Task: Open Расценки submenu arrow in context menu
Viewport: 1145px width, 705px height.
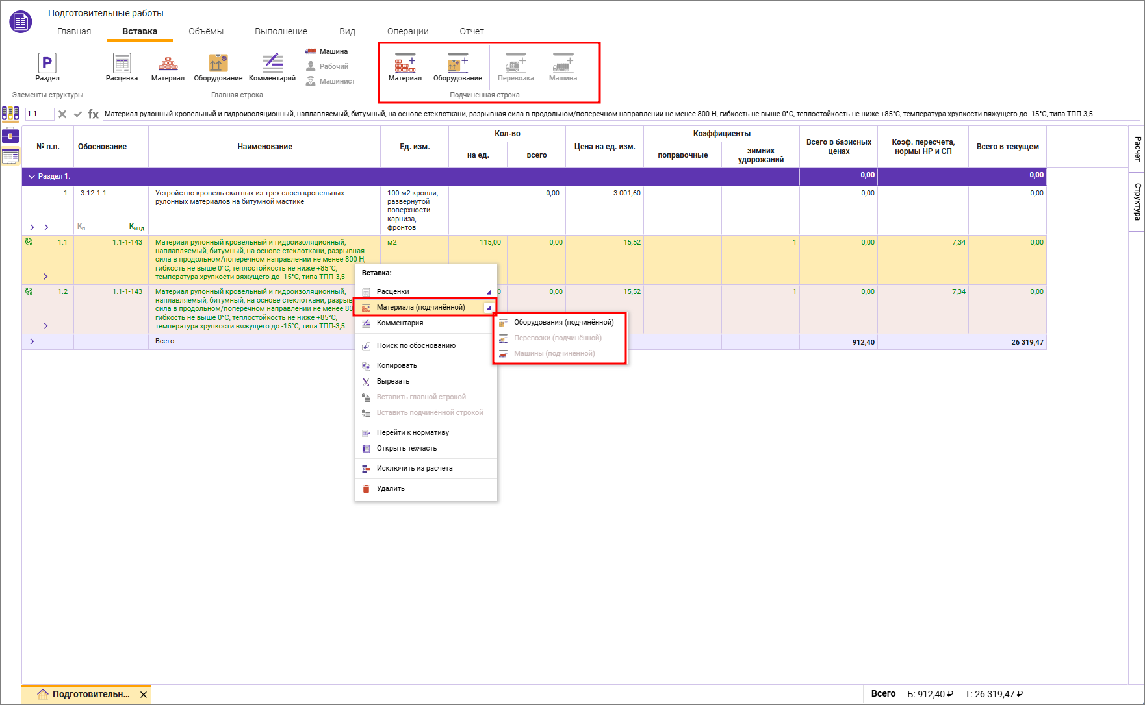Action: pos(489,292)
